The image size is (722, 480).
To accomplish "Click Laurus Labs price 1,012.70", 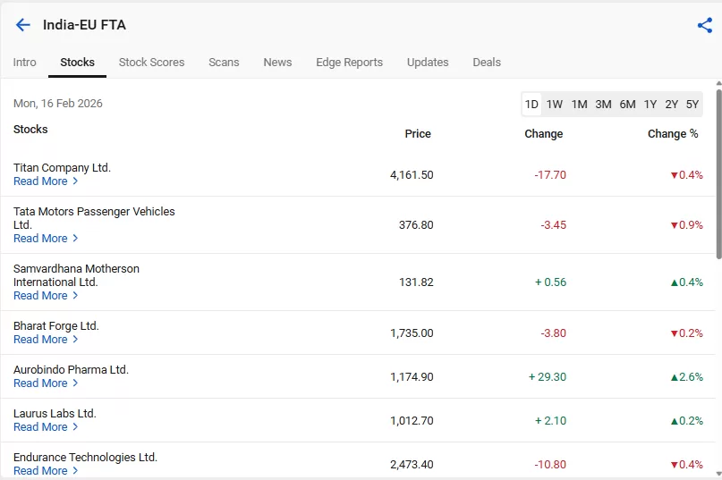I will (412, 421).
